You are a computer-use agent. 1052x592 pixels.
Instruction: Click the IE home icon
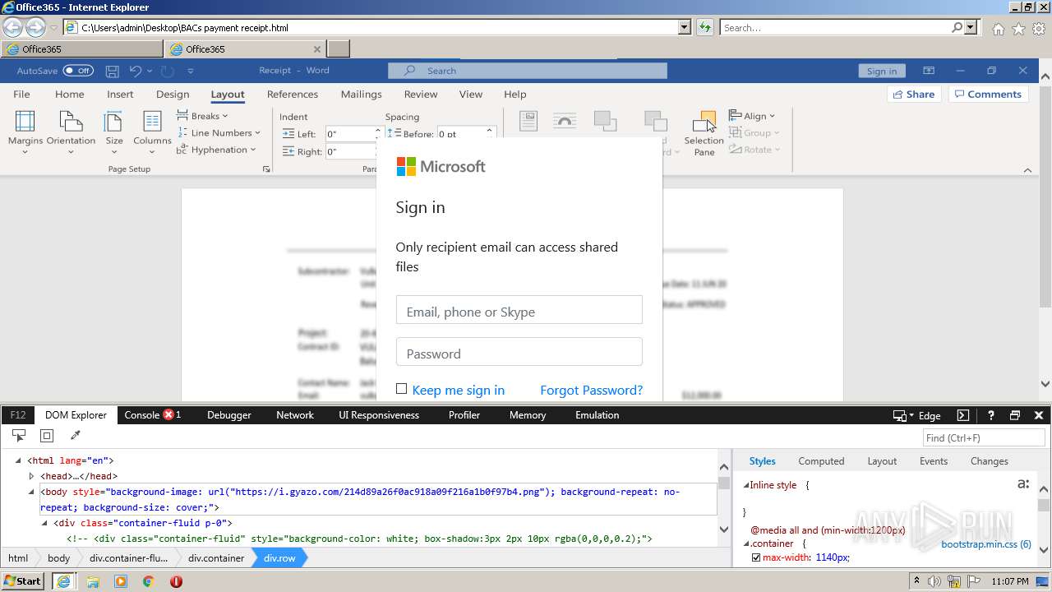[x=998, y=28]
